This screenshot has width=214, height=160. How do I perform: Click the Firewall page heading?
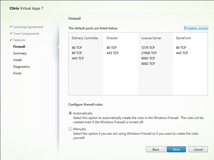pos(74,19)
